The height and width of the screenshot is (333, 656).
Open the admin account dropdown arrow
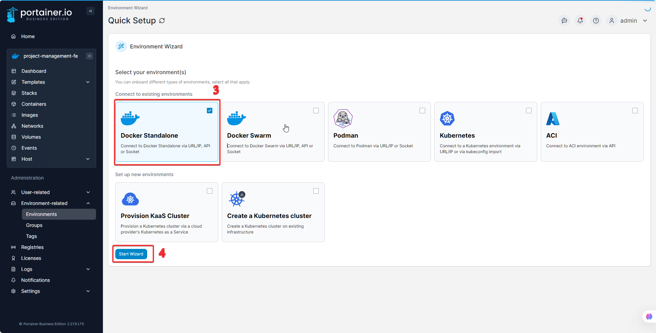coord(645,21)
